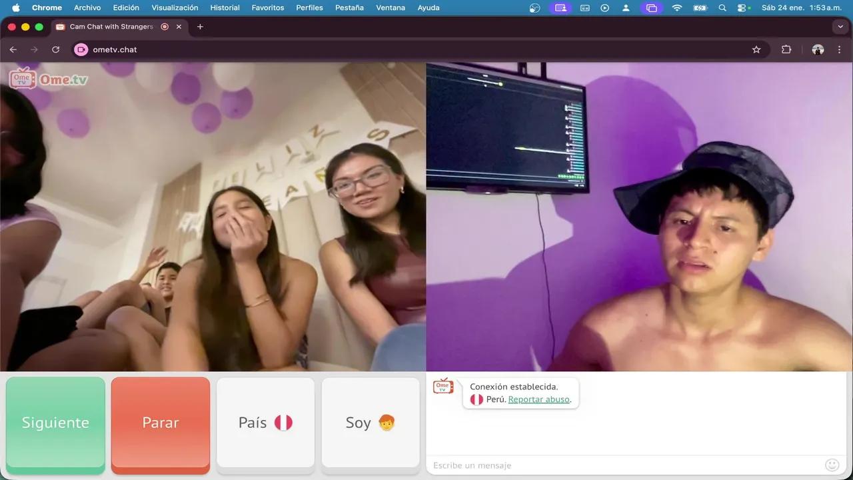Open the Chrome profile avatar
The height and width of the screenshot is (480, 853).
(x=818, y=49)
